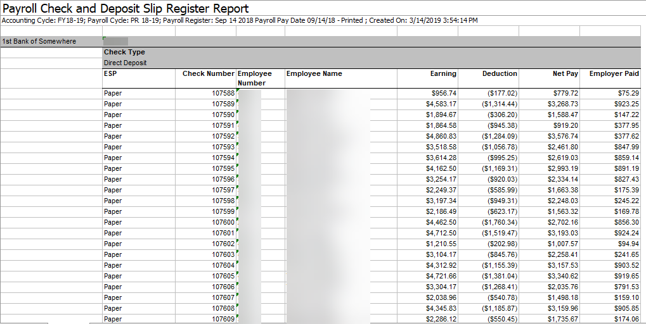The image size is (646, 324).
Task: Click the 'Employer Paid' column header
Action: [x=614, y=74]
